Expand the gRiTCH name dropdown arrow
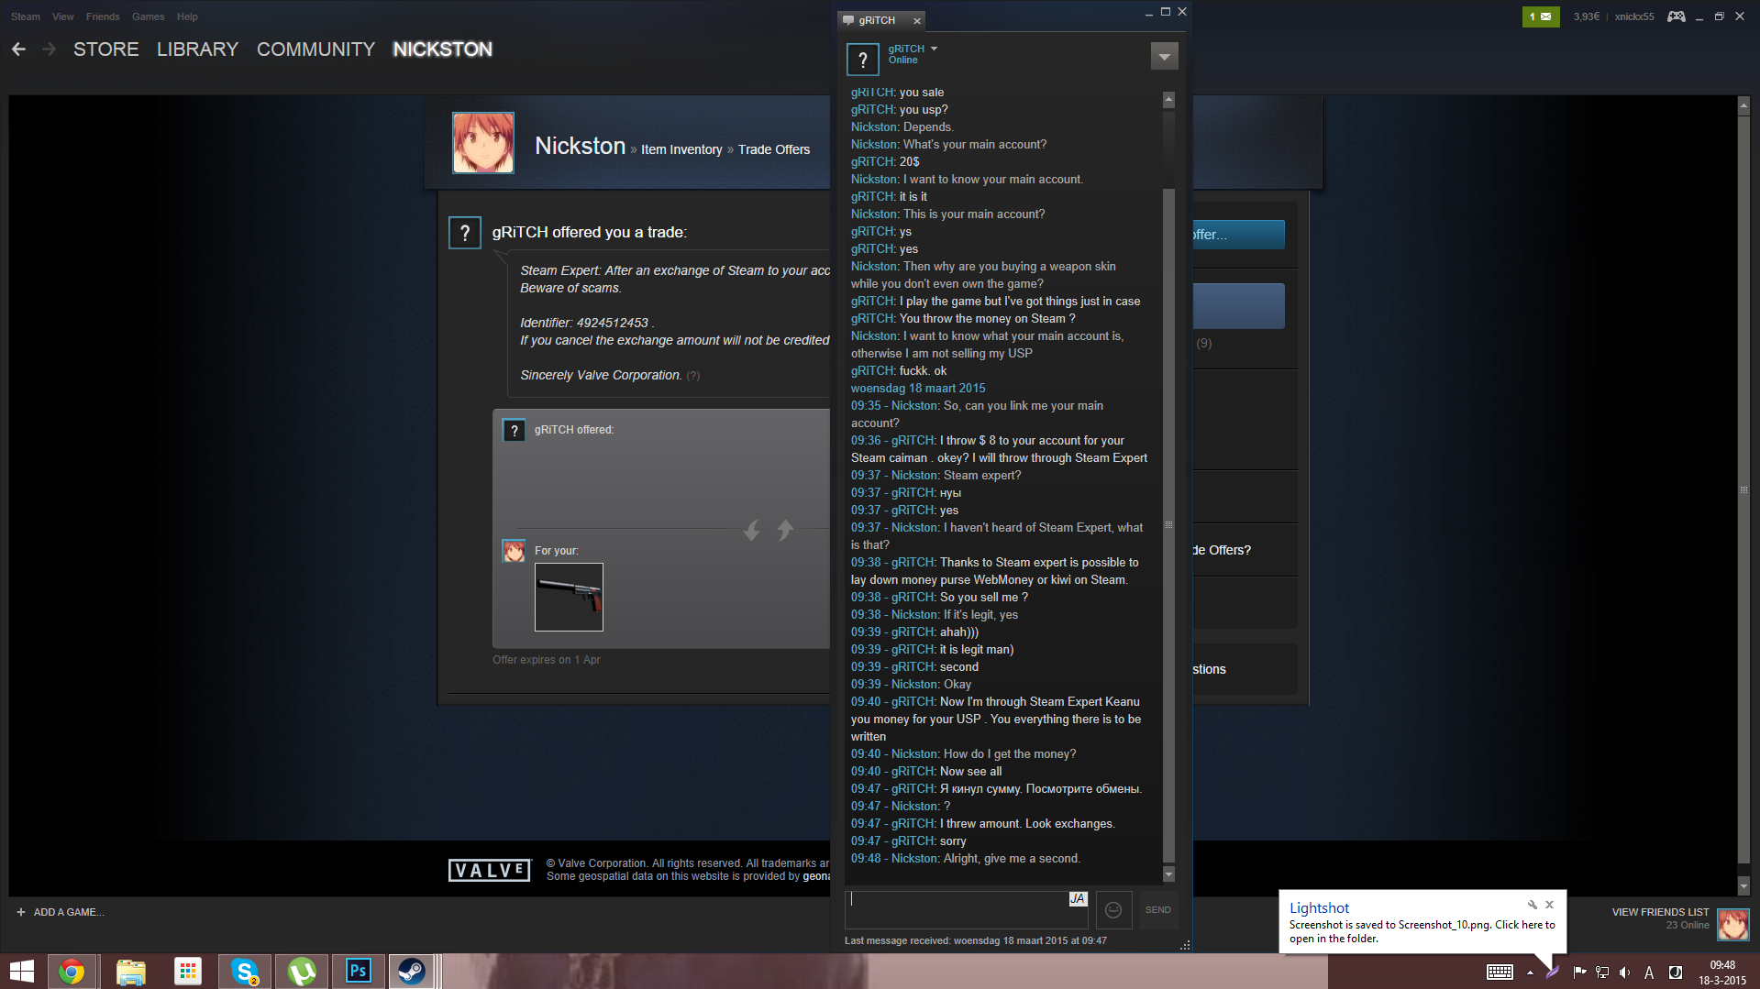The width and height of the screenshot is (1760, 989). (934, 49)
